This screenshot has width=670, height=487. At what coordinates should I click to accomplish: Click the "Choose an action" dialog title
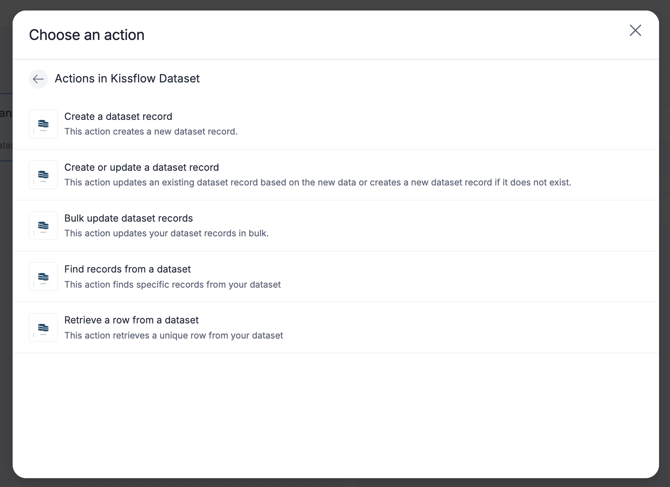[x=87, y=35]
